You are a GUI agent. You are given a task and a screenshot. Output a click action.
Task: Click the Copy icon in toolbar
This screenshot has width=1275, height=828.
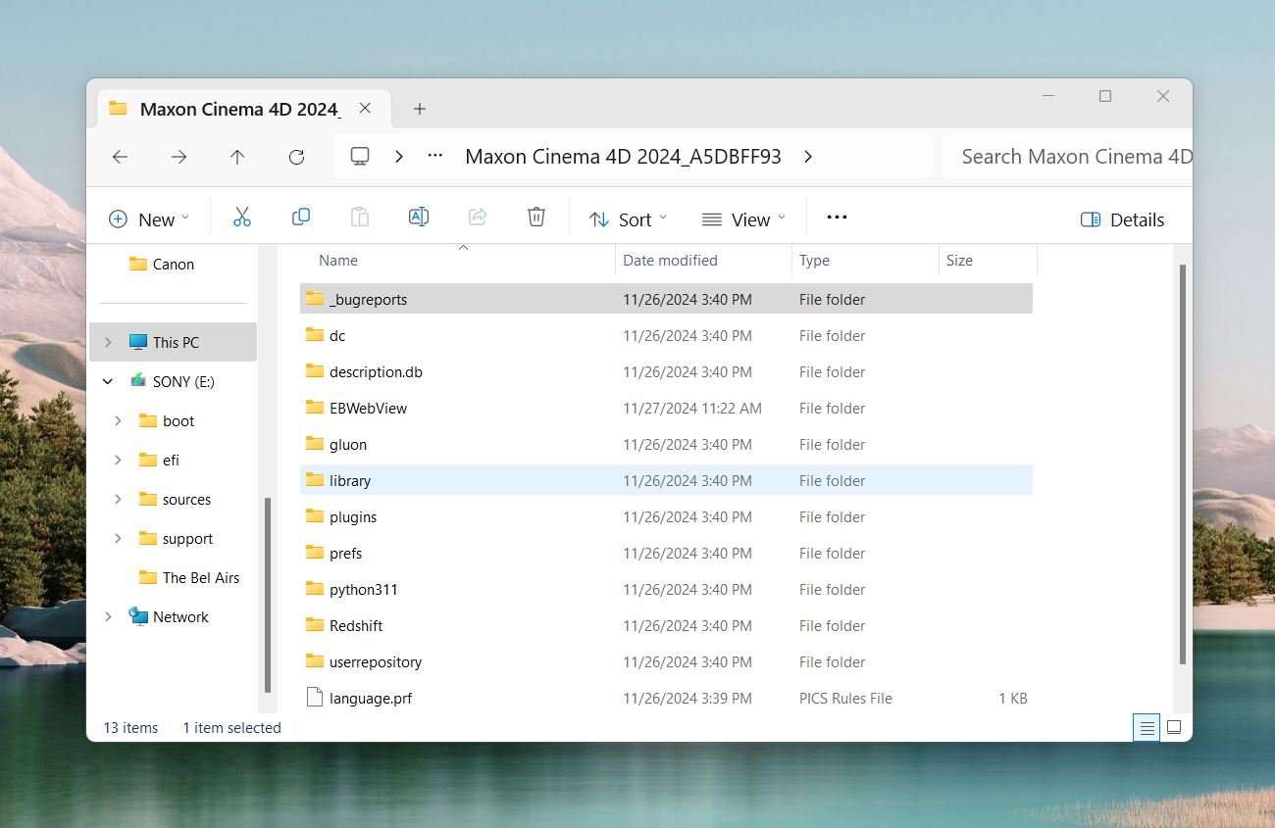(301, 218)
